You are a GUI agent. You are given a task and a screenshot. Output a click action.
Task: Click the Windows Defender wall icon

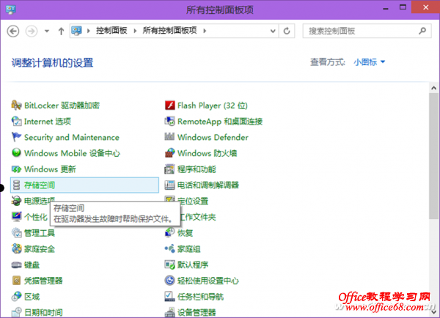169,137
